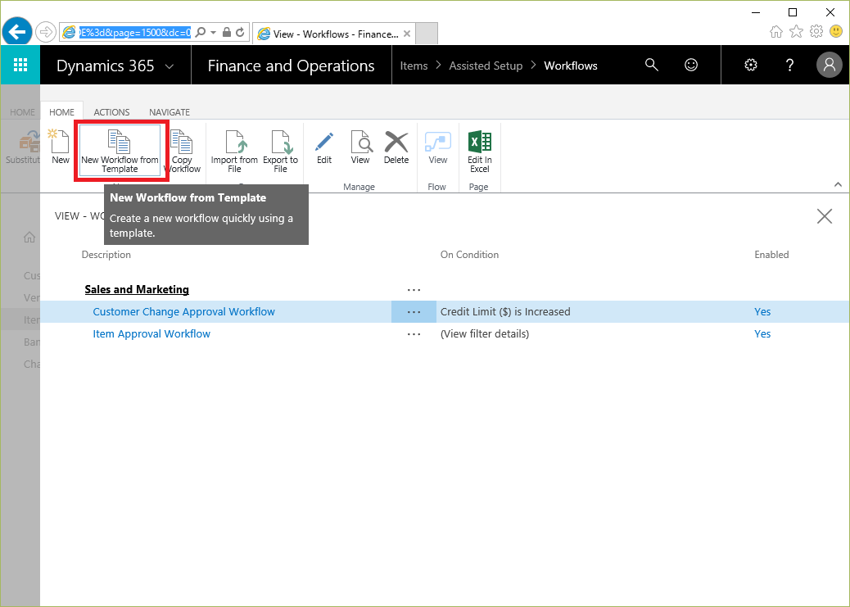Click Yes for Item Approval Workflow

click(x=762, y=333)
